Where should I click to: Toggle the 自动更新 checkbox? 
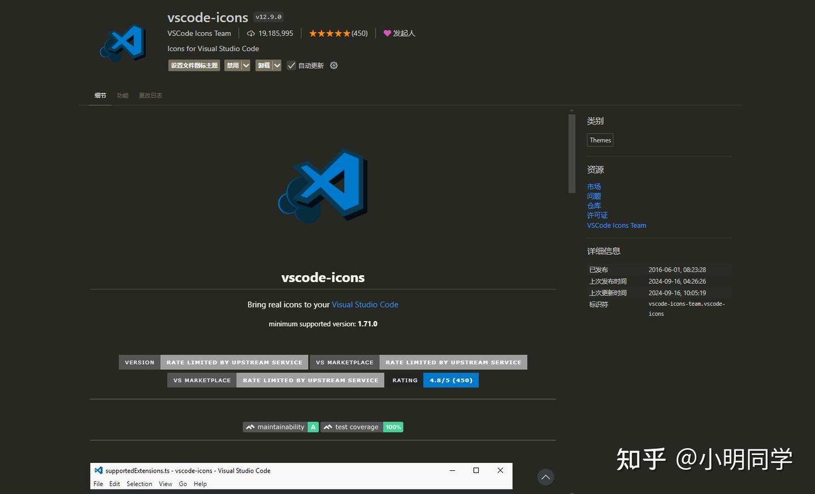291,66
